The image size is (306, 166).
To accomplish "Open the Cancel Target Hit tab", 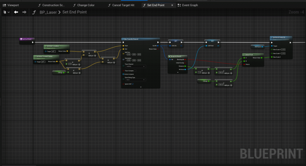I will point(121,5).
